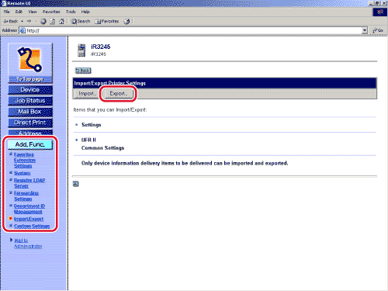The width and height of the screenshot is (388, 291).
Task: Open the Department ID Management link
Action: 29,209
